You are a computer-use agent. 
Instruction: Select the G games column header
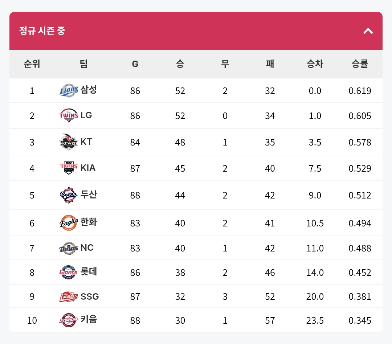[x=135, y=64]
